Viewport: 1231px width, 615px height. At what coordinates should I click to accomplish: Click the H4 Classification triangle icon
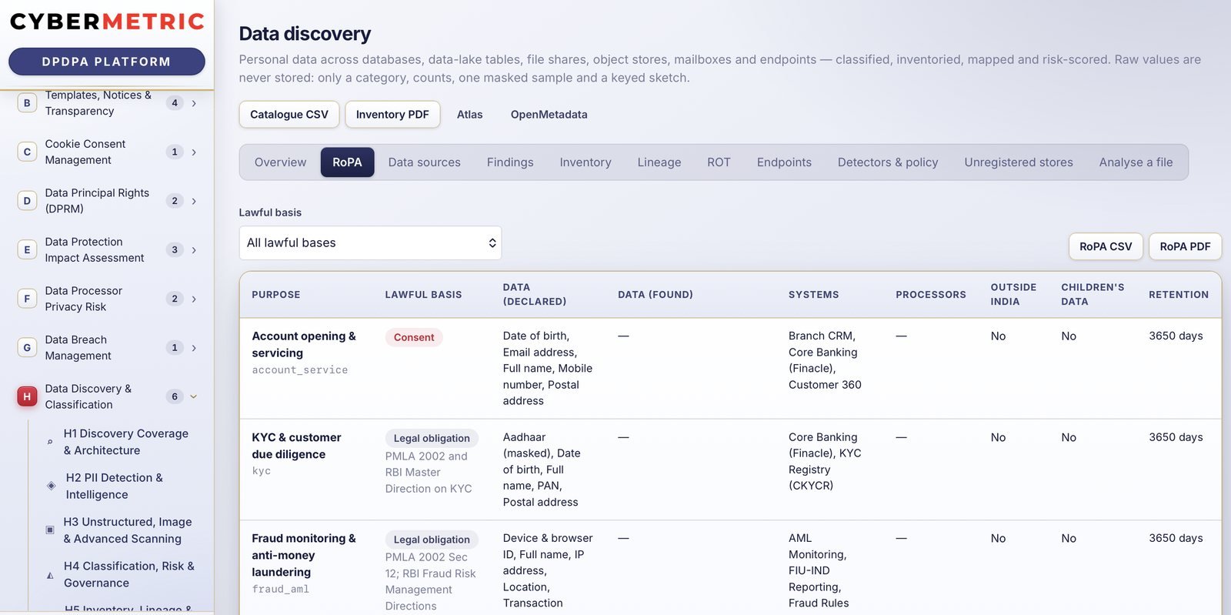[50, 575]
